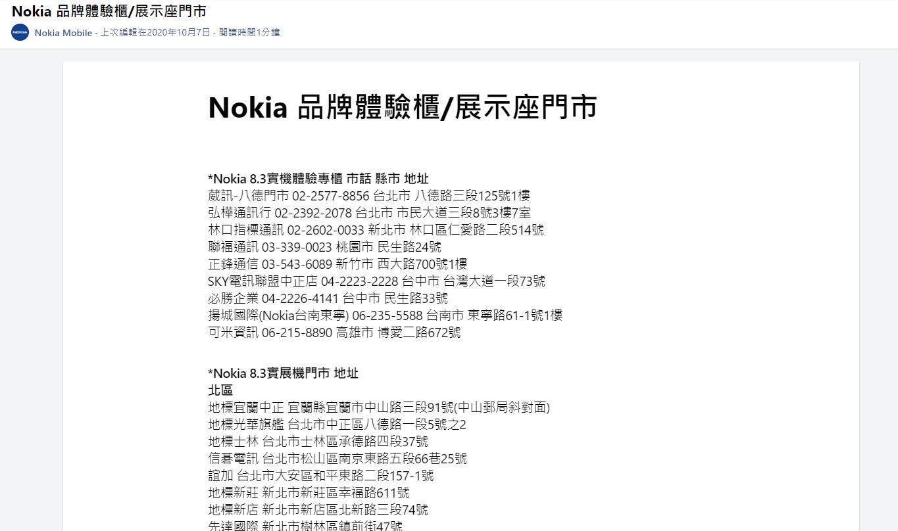Click the 威訊-八德門市 store entry
Viewport: 898px width, 531px height.
[368, 196]
